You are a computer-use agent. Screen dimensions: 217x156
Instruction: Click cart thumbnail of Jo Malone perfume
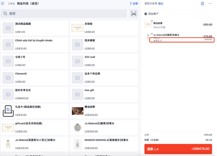pyautogui.click(x=148, y=37)
